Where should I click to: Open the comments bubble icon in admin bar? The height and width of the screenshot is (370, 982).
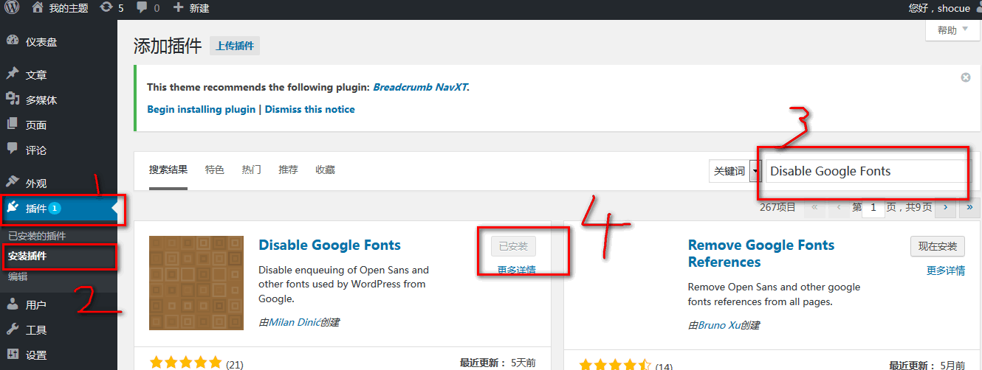point(141,8)
